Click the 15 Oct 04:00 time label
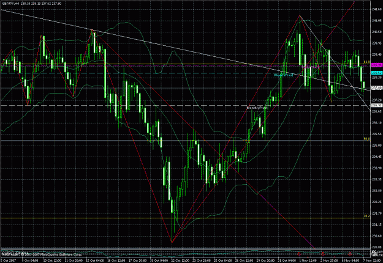The height and width of the screenshot is (263, 383). [94, 261]
